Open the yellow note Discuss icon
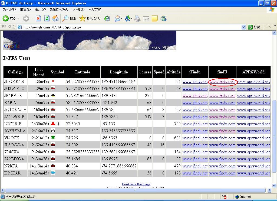Image resolution: width=277 pixels, height=201 pixels. coord(154,18)
